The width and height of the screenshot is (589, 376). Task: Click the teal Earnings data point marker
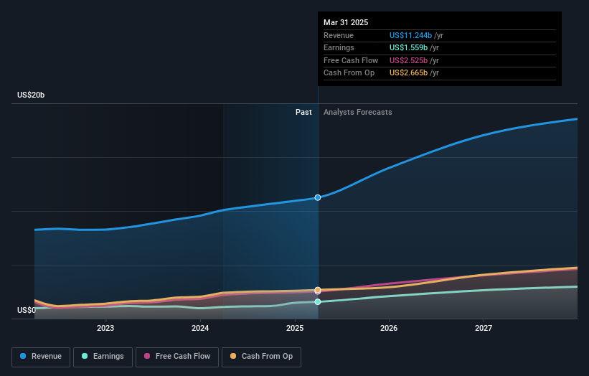318,302
